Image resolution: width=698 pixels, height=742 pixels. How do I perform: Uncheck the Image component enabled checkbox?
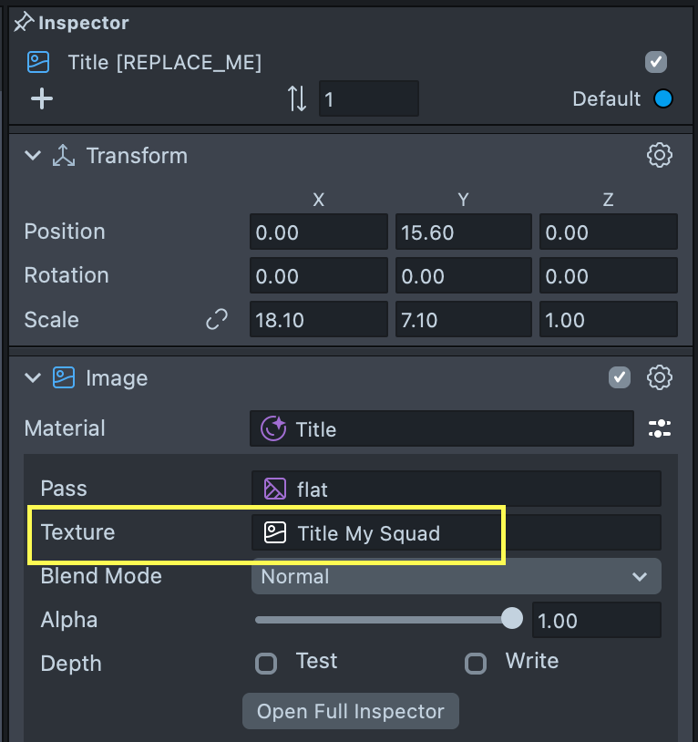point(620,377)
